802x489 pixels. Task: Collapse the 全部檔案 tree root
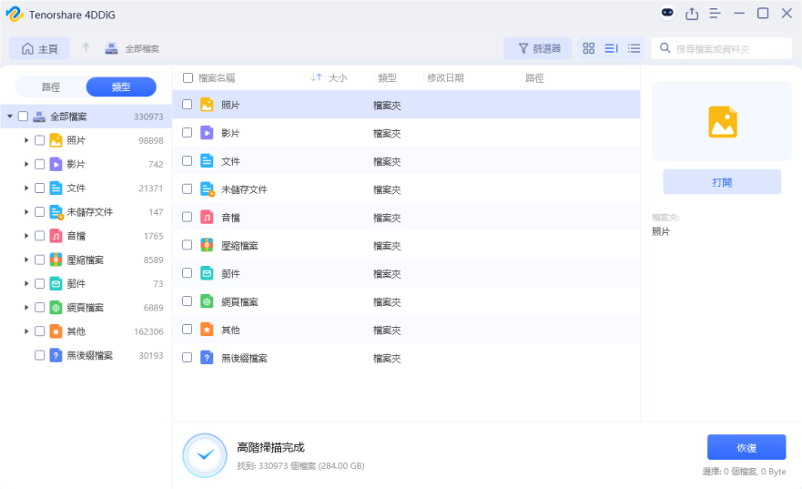(x=9, y=117)
